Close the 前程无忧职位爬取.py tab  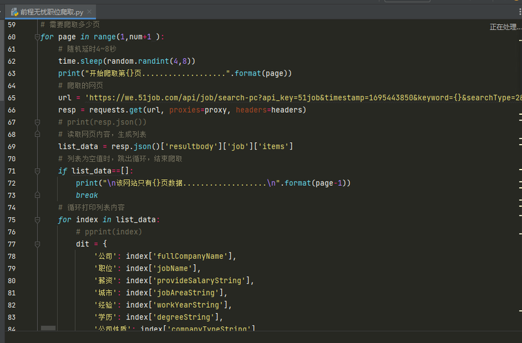pos(89,12)
